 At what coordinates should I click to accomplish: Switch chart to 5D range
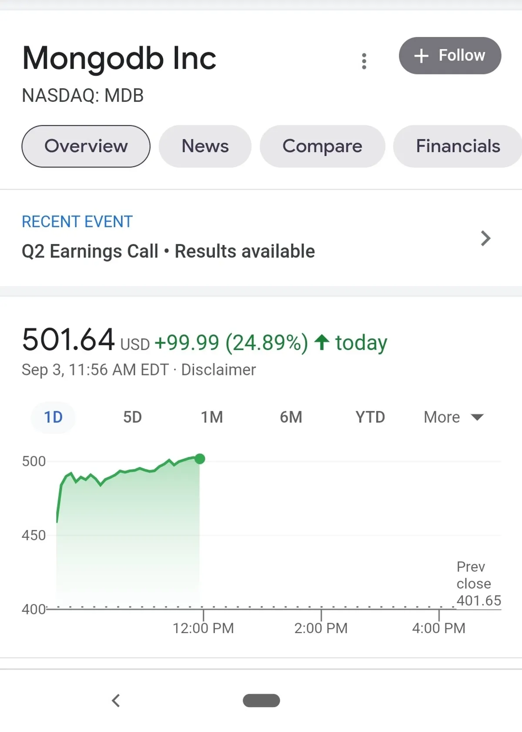(x=132, y=417)
